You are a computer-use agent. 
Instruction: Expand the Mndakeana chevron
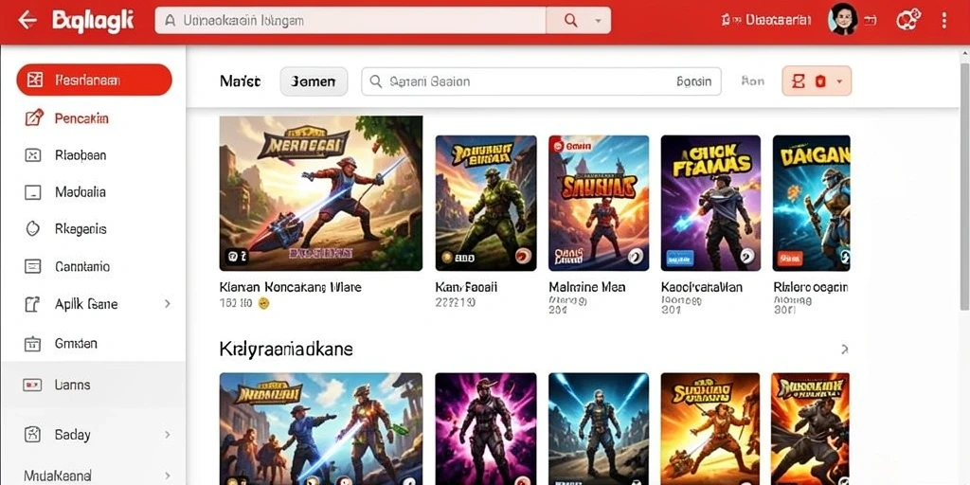167,476
